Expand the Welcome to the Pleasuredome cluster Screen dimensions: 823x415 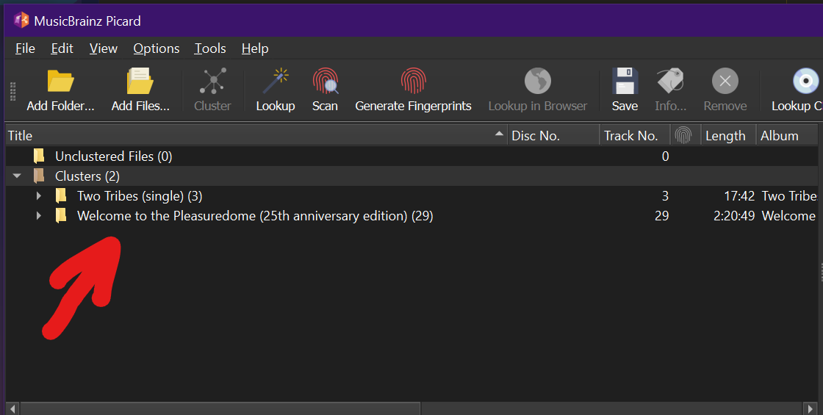(39, 216)
